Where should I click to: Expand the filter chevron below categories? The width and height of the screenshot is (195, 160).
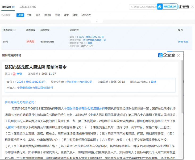[x=97, y=21]
